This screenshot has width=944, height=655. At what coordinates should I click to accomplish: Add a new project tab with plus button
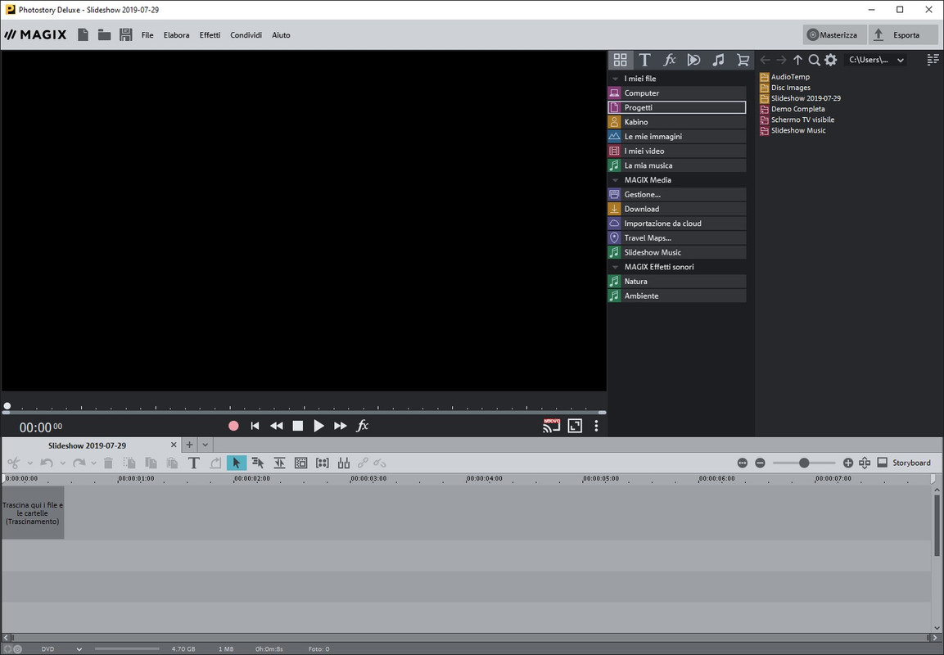[x=189, y=445]
